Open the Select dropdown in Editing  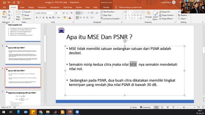pos(183,19)
